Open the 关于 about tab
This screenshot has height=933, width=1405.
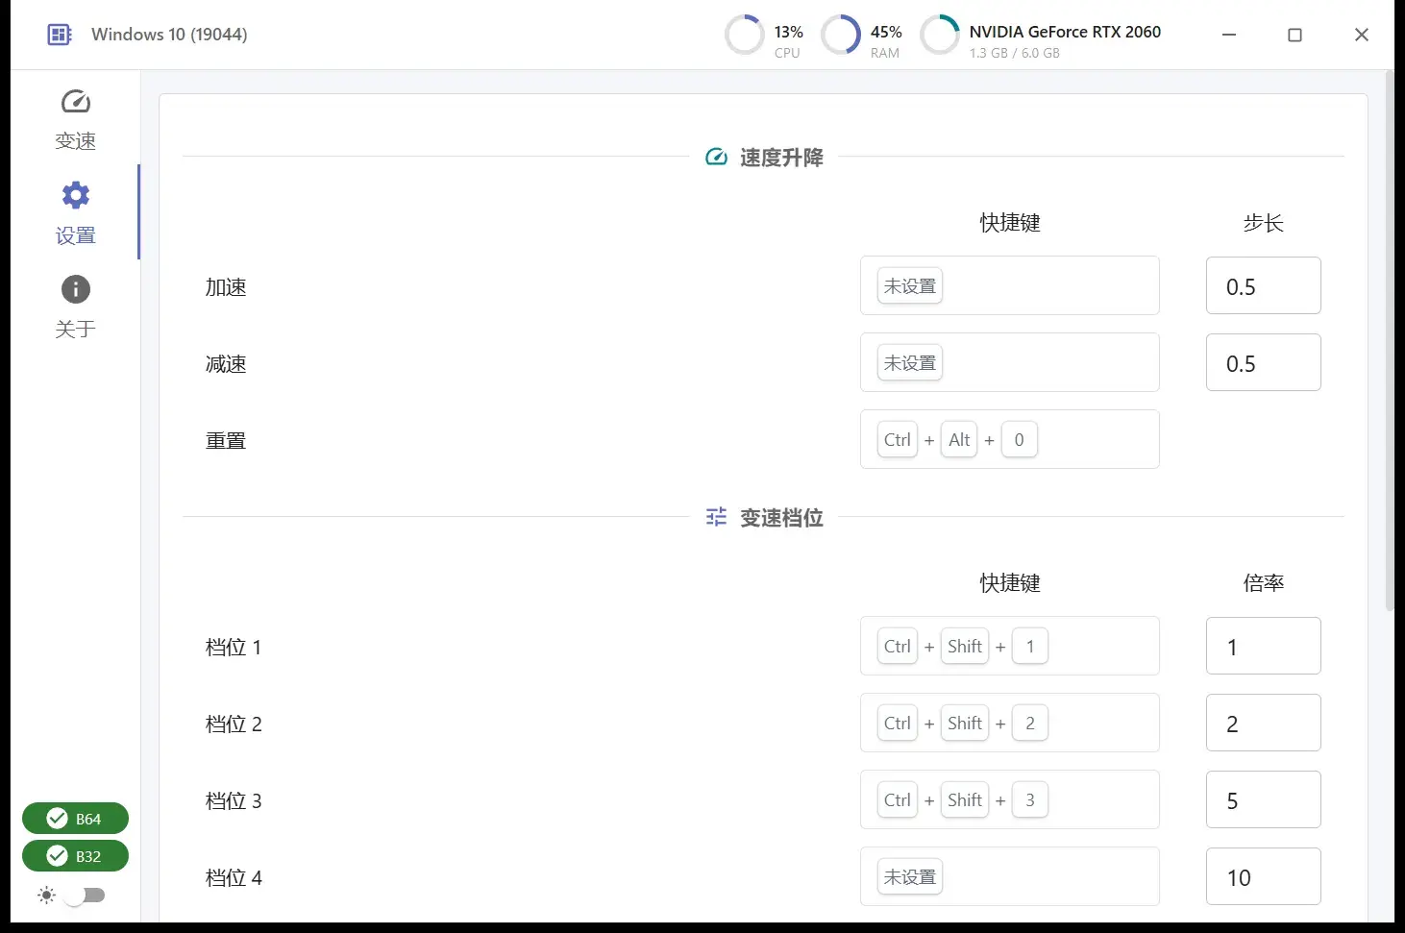(75, 307)
